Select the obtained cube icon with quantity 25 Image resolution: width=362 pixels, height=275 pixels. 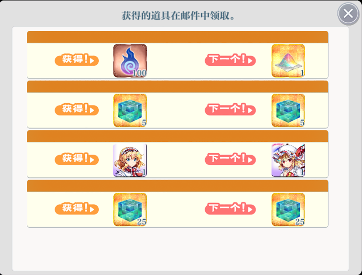130,210
